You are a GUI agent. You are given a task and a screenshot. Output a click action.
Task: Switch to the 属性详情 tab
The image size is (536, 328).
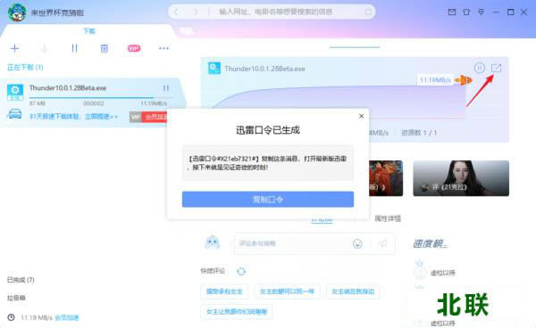[x=388, y=218]
